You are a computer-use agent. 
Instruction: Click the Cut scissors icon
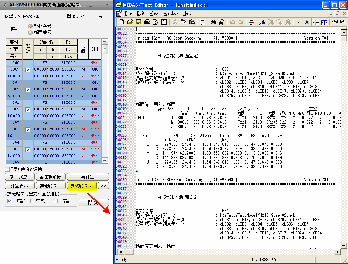point(175,22)
